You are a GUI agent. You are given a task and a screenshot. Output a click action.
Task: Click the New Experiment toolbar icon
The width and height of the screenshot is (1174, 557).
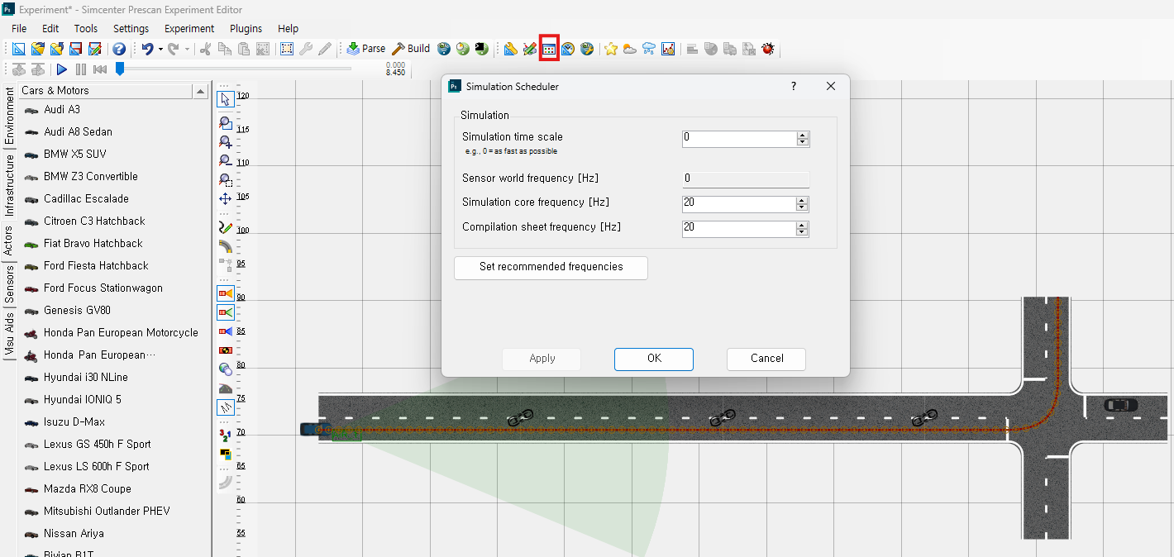(x=18, y=49)
